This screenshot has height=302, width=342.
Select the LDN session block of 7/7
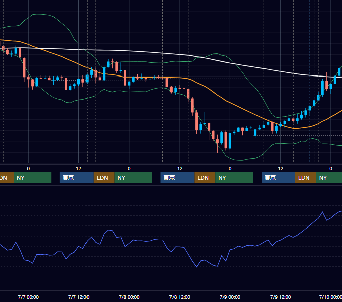pyautogui.click(x=104, y=178)
